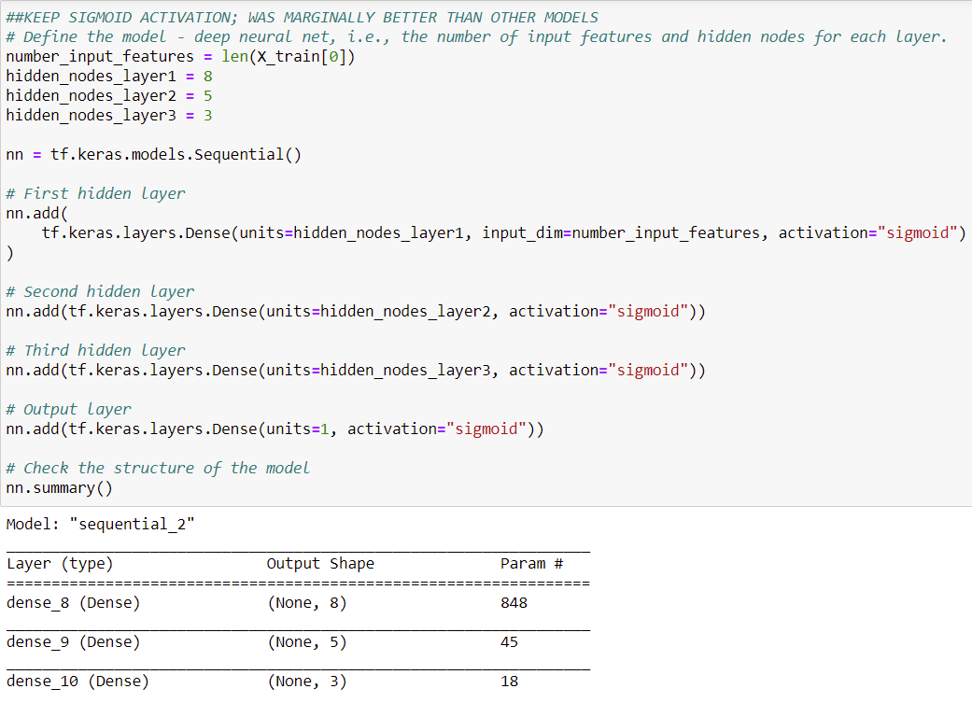The image size is (972, 703).
Task: Click the (None, 8) output shape
Action: tap(307, 602)
